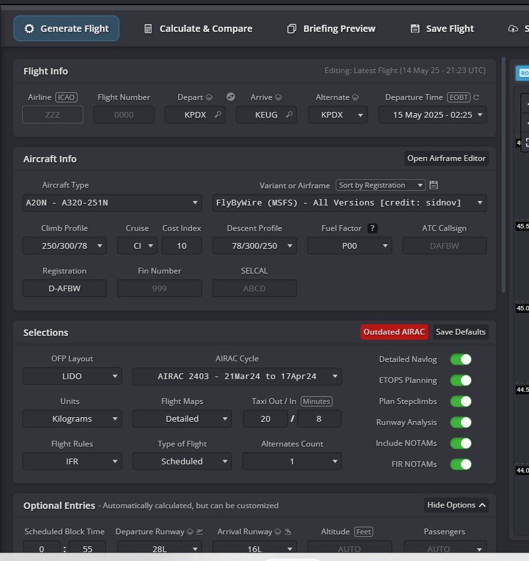Click the airport swap icon between Depart and Arrive
This screenshot has width=529, height=561.
click(x=230, y=97)
